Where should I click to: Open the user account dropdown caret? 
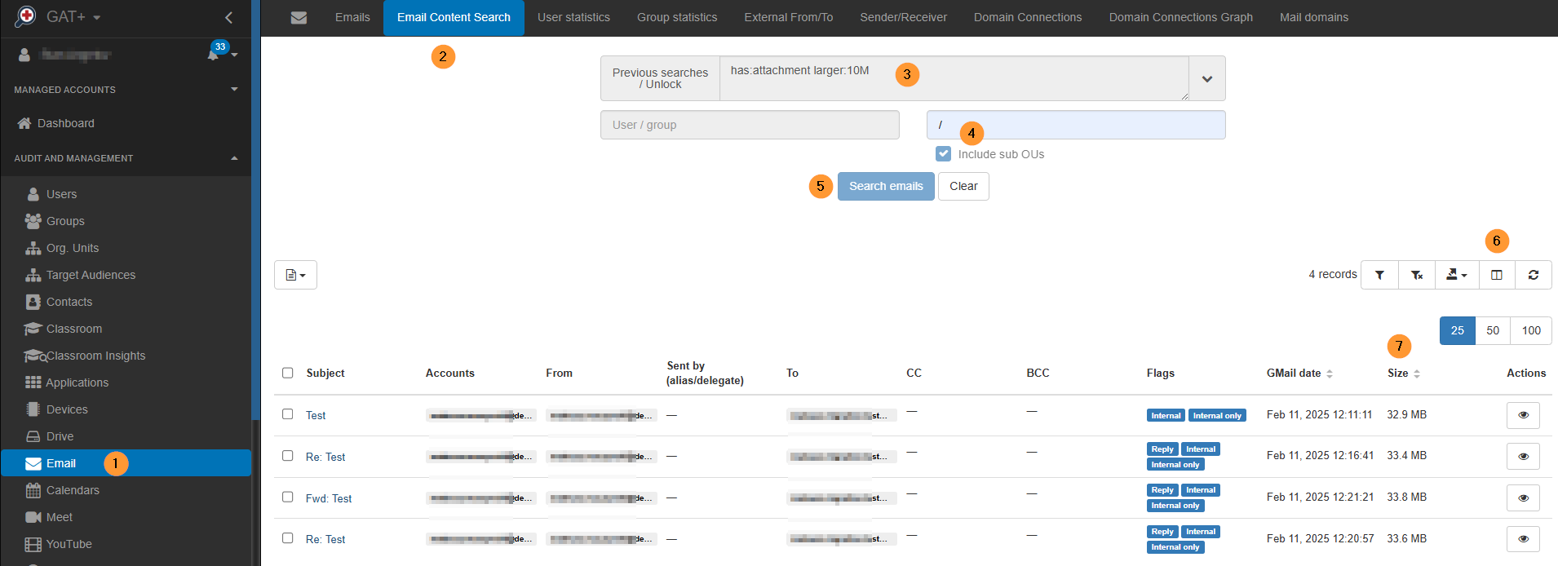234,55
